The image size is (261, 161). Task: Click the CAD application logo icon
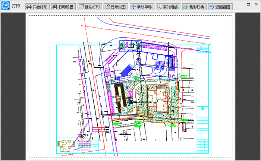6,6
